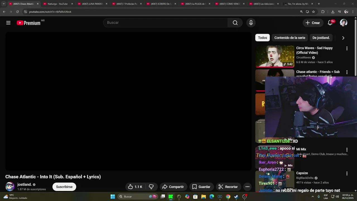357x201 pixels.
Task: Open a new browser tab
Action: pos(319,4)
